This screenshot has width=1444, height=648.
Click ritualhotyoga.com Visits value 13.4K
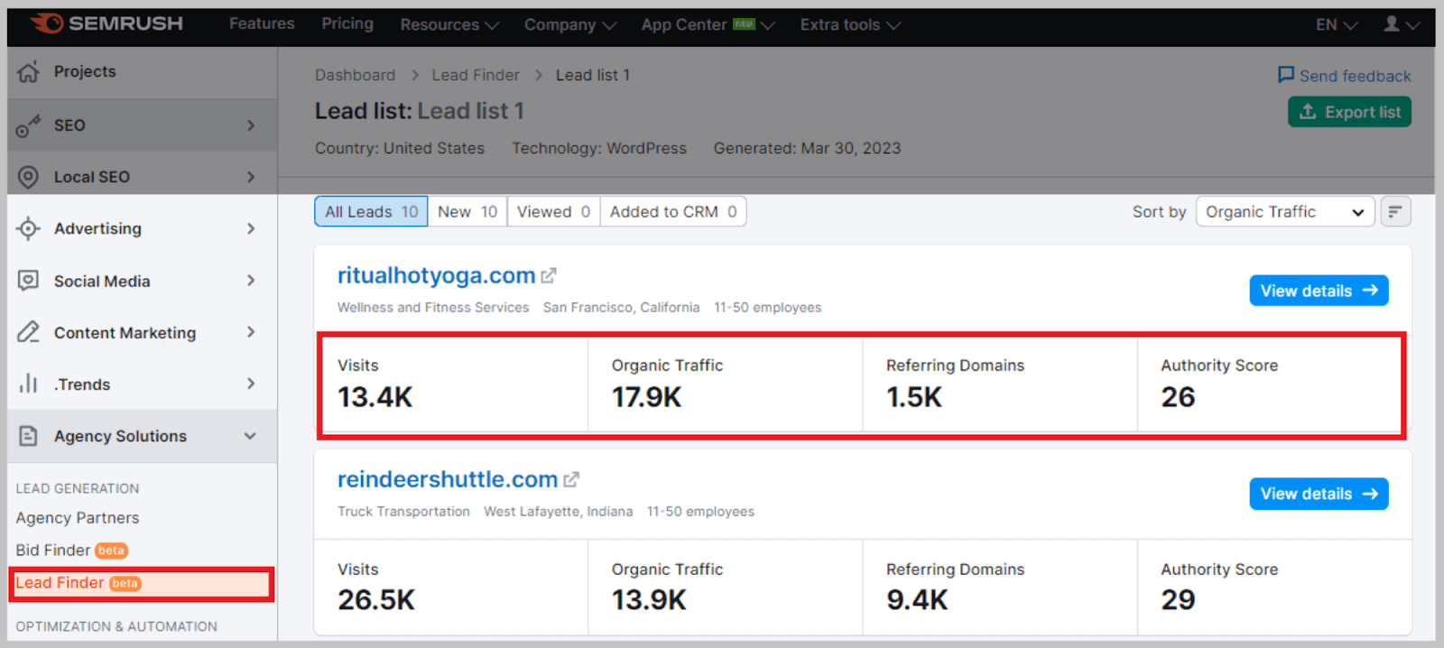[375, 397]
